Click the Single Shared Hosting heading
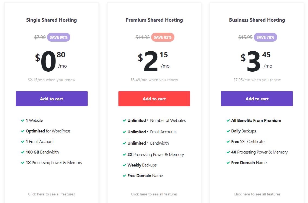 51,20
